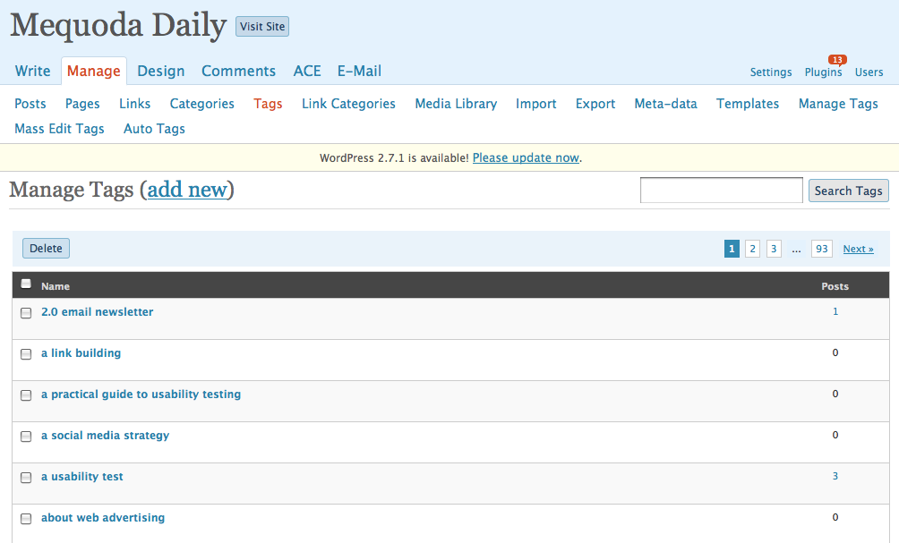Image resolution: width=899 pixels, height=543 pixels.
Task: Check the 'about web advertising' row checkbox
Action: [x=26, y=519]
